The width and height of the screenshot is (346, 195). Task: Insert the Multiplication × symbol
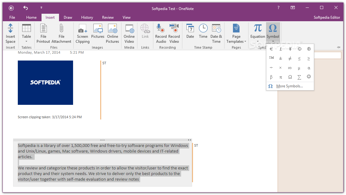point(281,68)
